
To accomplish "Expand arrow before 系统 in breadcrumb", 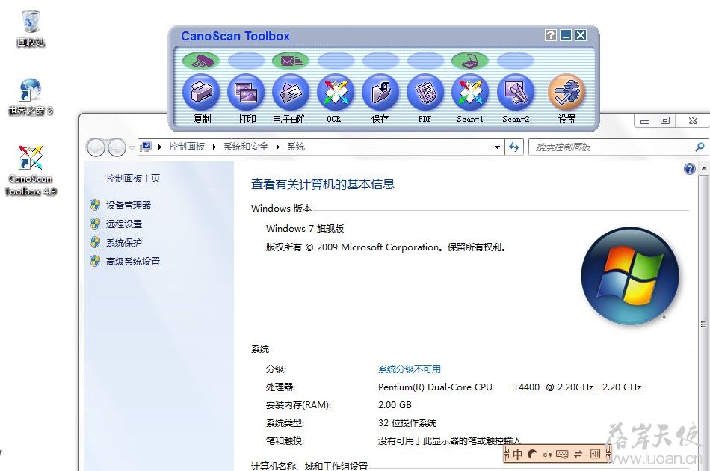I will click(x=277, y=147).
